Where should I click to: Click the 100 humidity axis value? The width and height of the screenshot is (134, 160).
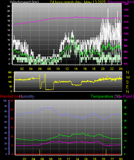click(5, 101)
